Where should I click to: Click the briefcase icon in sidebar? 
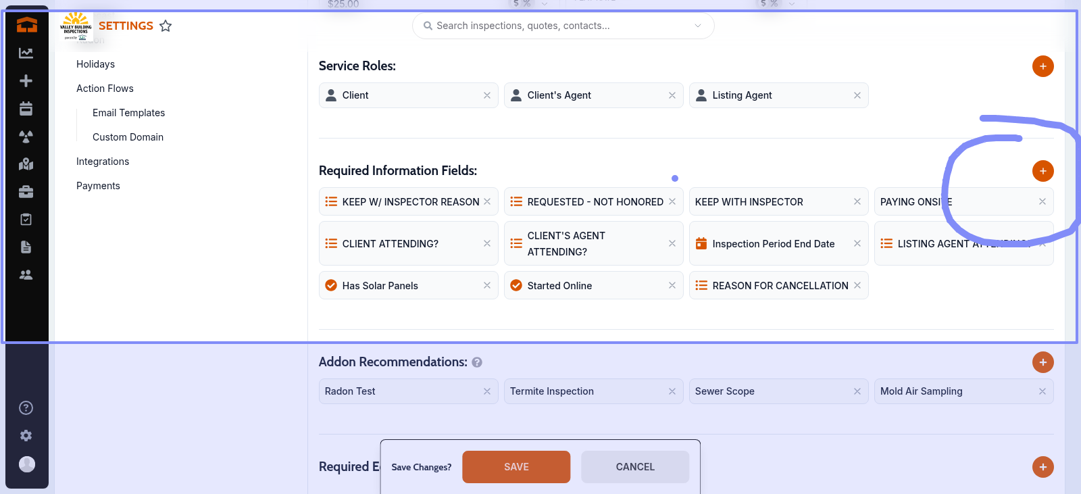coord(26,192)
